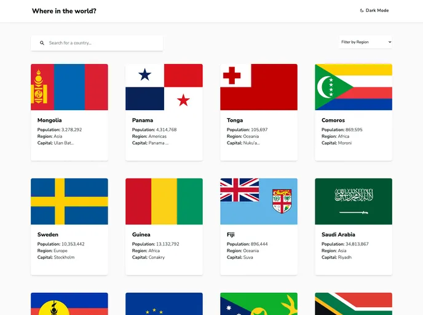Click the moon icon in header
The width and height of the screenshot is (423, 315).
coord(362,10)
